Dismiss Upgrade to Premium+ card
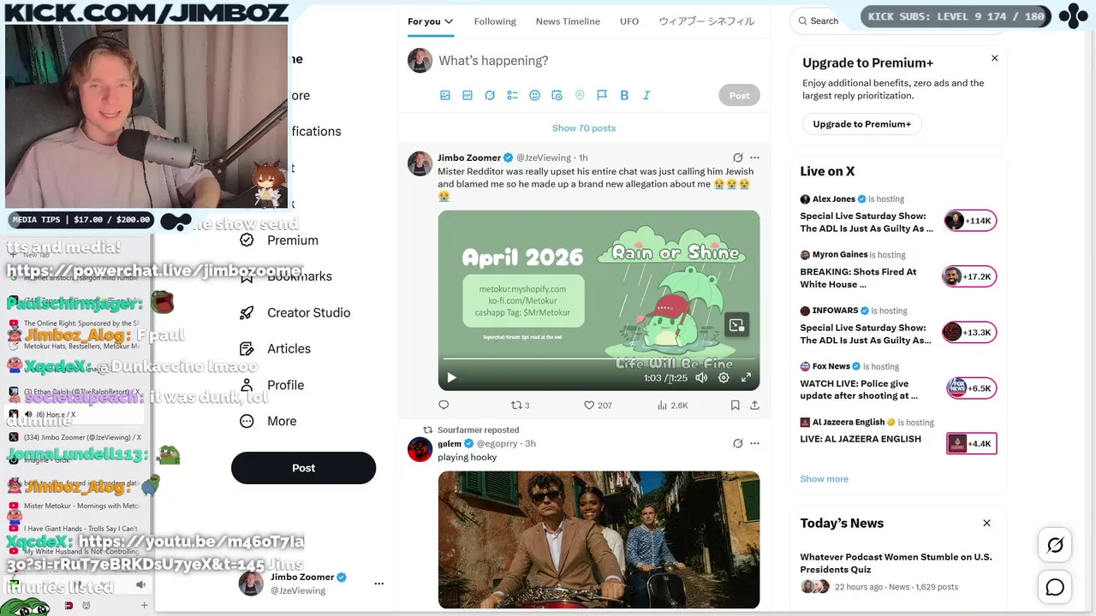 click(x=994, y=58)
